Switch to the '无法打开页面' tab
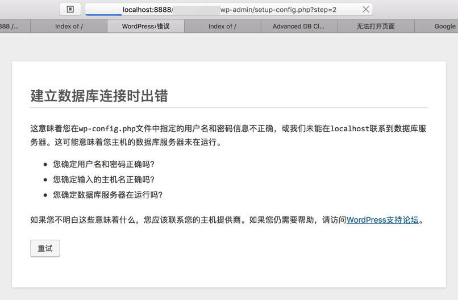 tap(376, 26)
